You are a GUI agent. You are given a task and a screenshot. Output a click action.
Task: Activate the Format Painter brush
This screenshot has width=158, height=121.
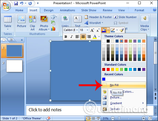coord(122,30)
